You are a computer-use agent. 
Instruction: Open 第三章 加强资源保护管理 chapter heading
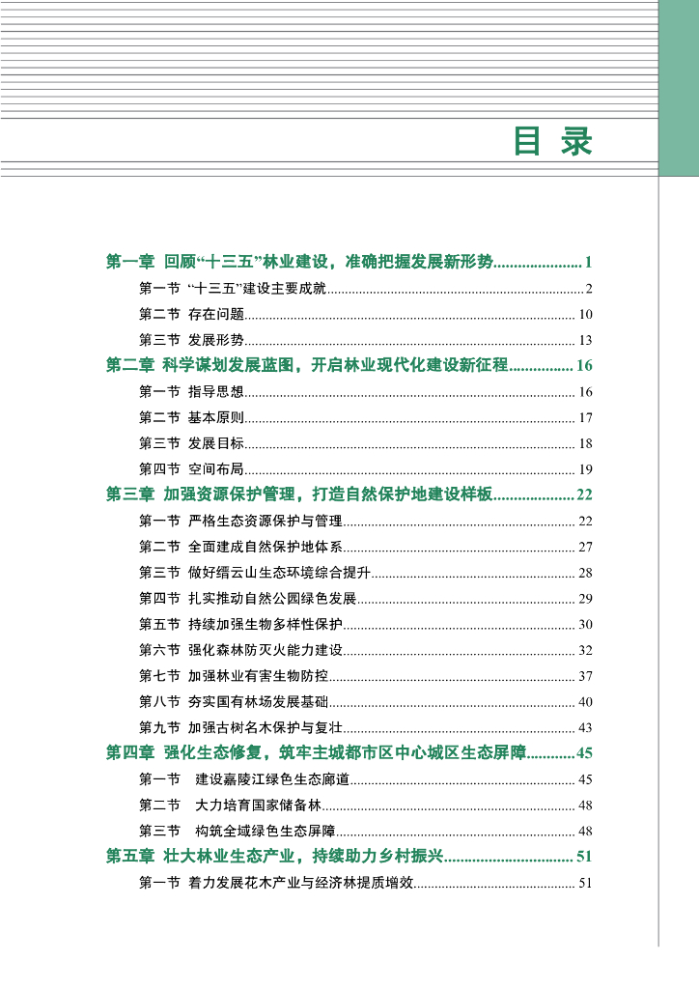(349, 494)
